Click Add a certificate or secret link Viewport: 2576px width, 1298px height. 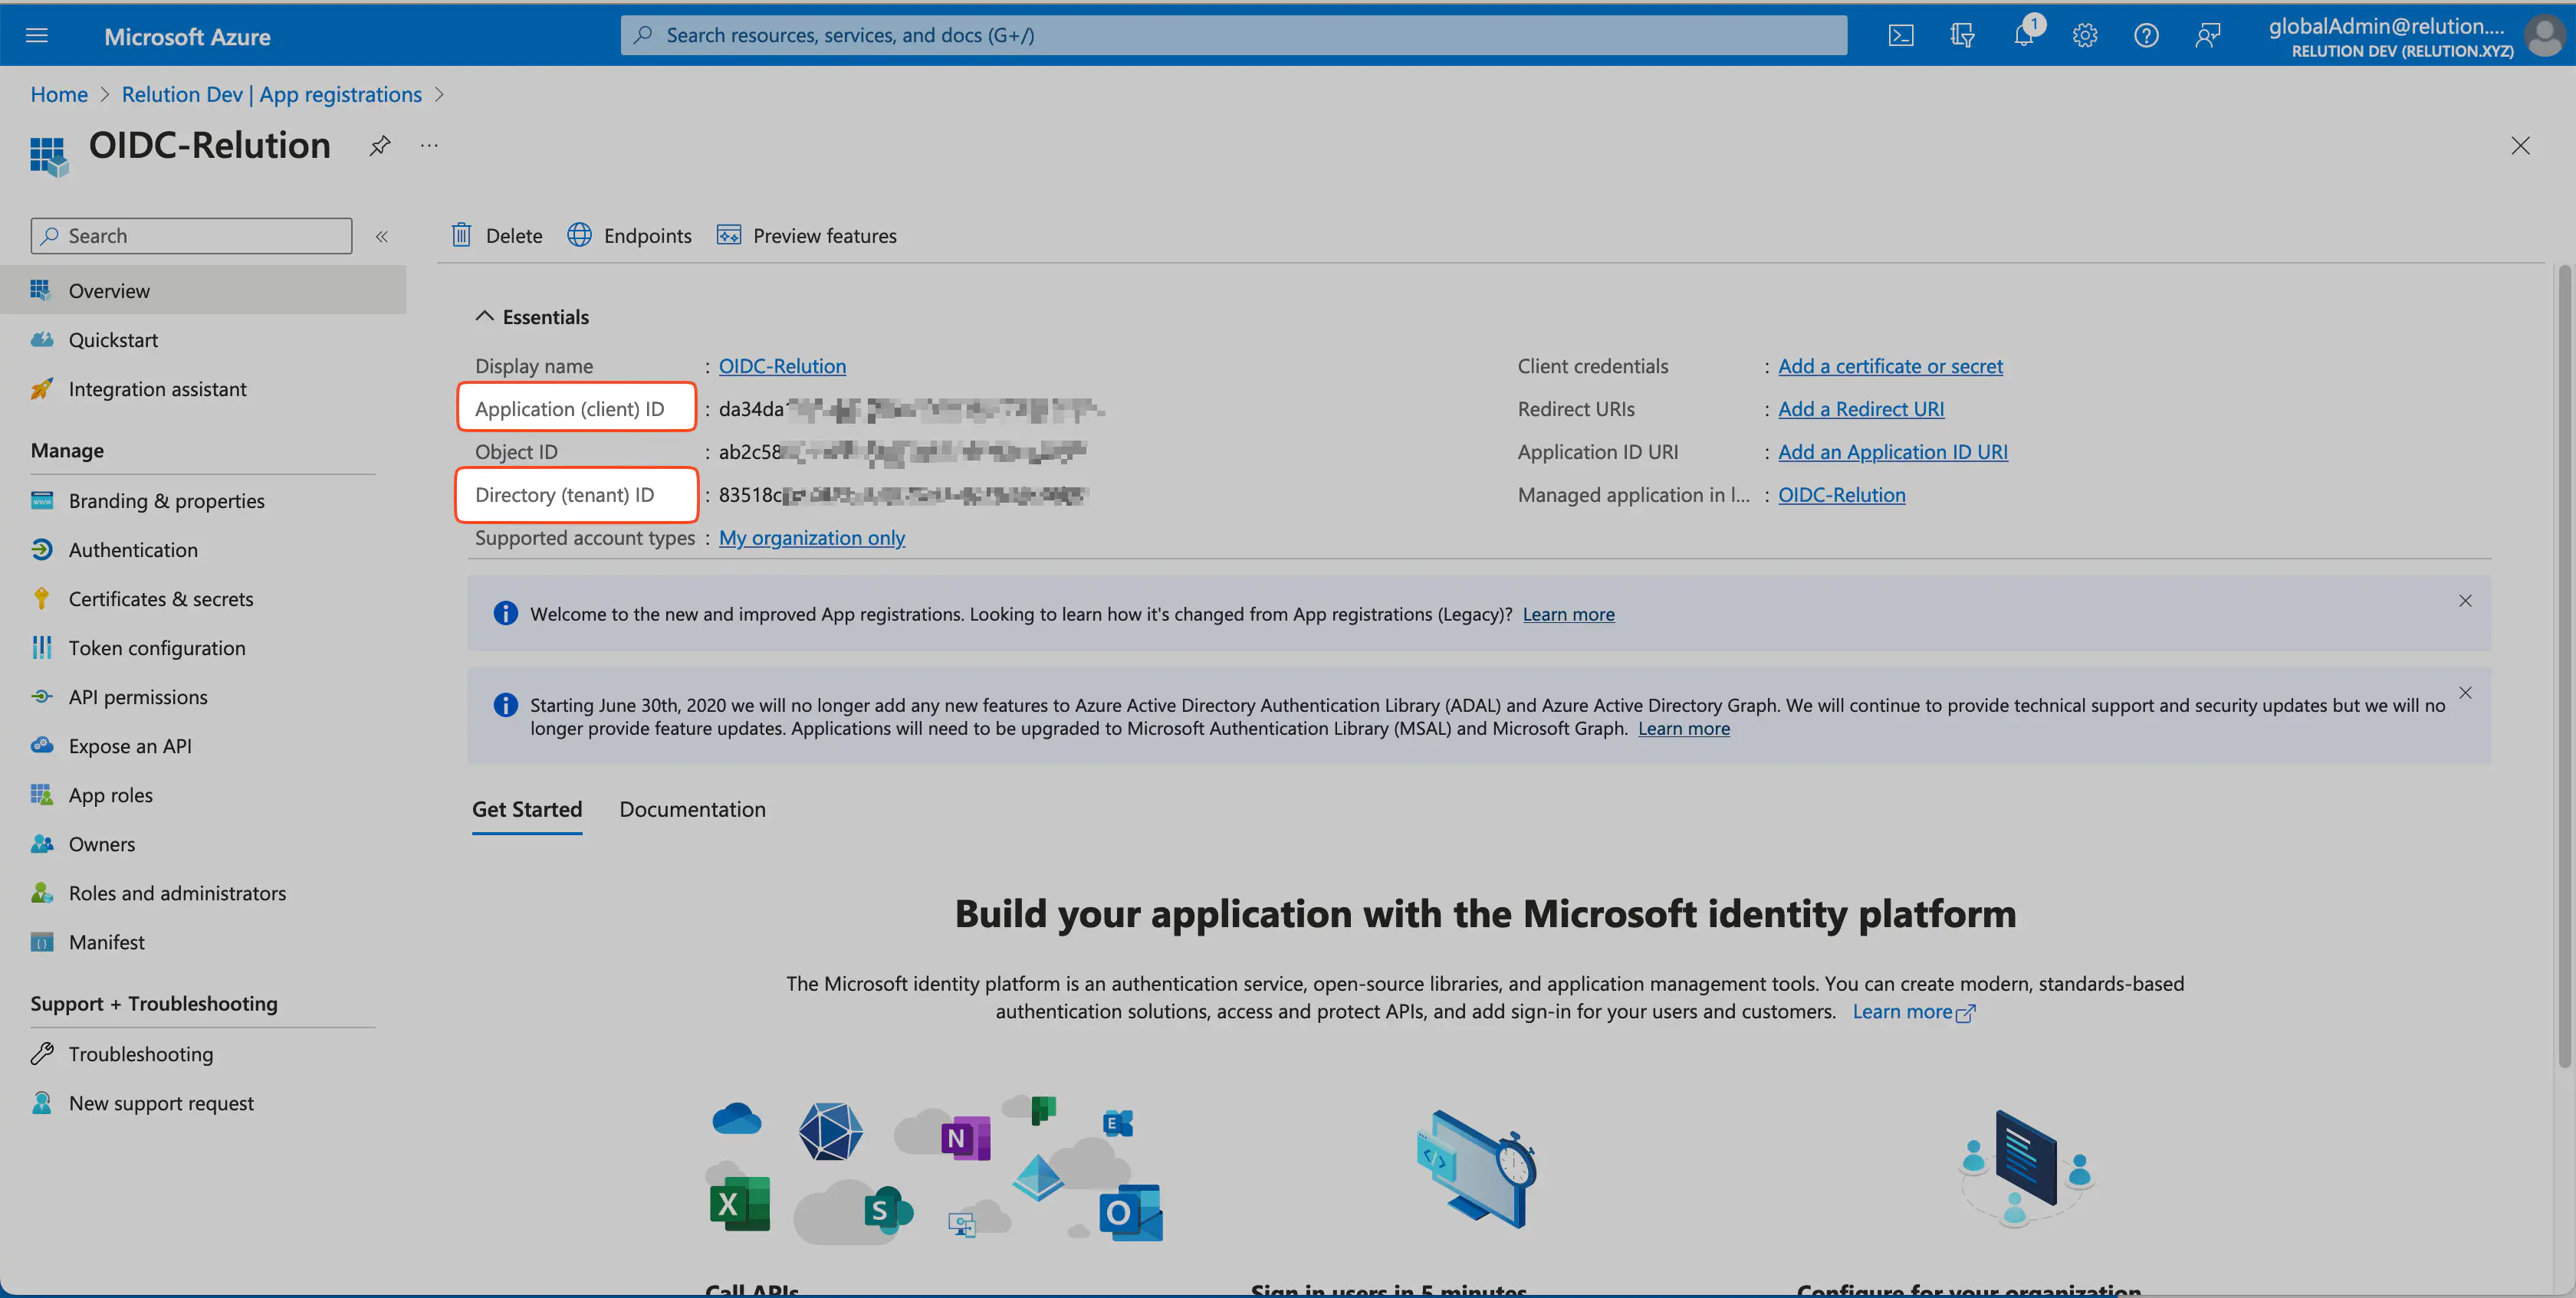pyautogui.click(x=1889, y=365)
